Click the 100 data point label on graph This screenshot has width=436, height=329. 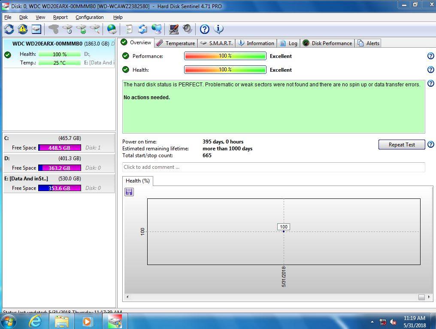pyautogui.click(x=284, y=227)
